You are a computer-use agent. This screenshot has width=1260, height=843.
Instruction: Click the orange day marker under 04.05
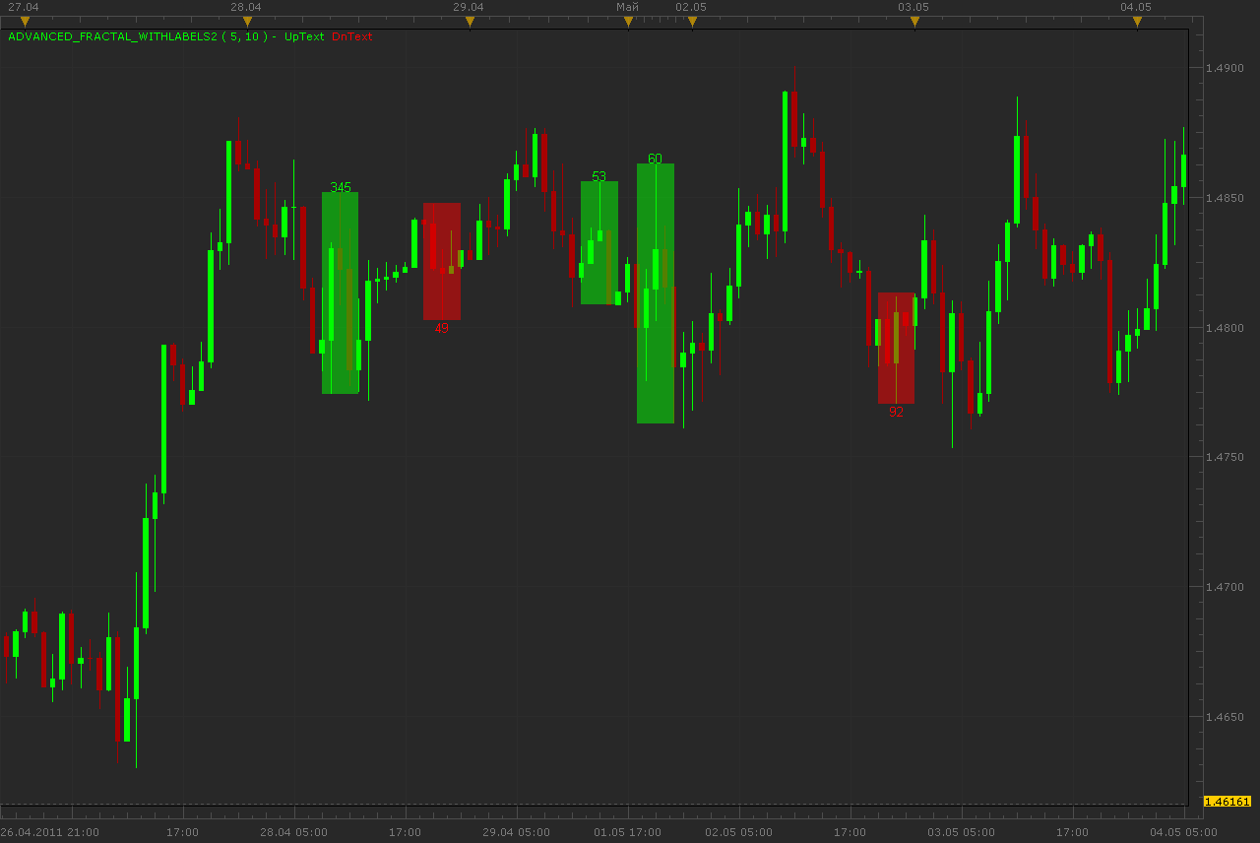1137,21
